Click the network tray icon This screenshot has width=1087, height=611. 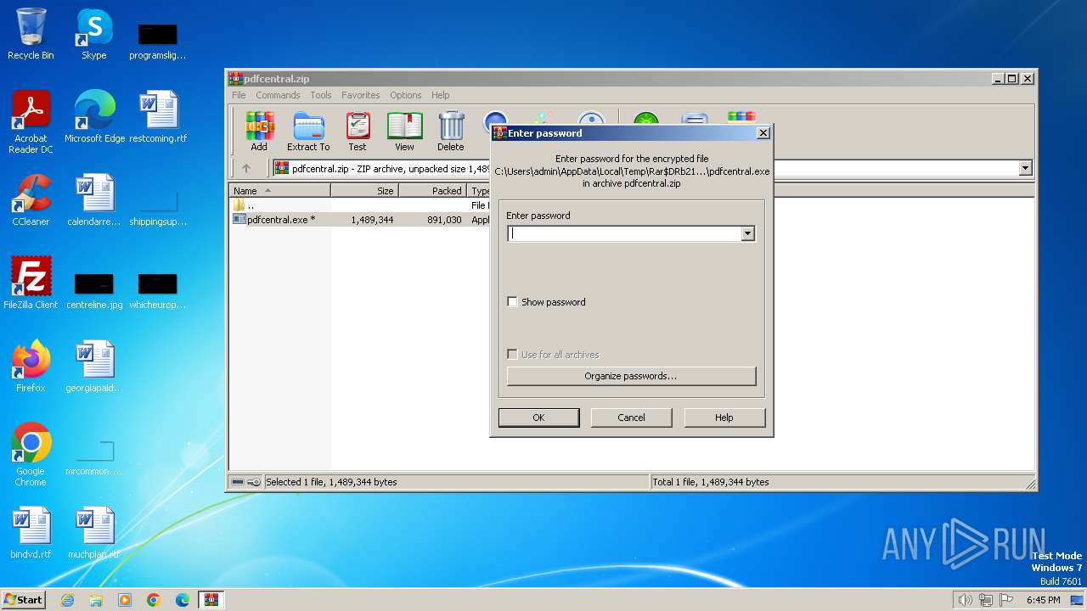point(986,600)
